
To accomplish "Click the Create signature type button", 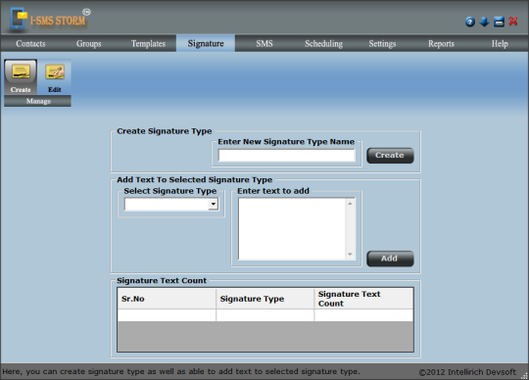I will tap(390, 156).
